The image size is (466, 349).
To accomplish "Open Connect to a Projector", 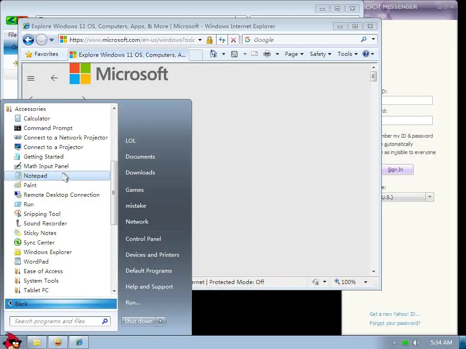I will (49, 147).
